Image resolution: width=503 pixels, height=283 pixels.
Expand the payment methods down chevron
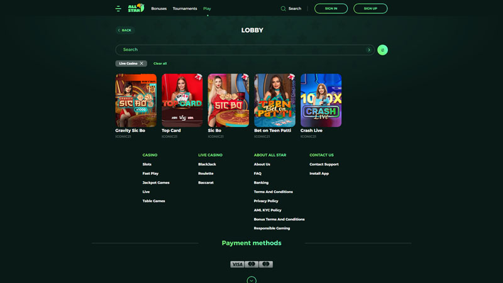pos(251,280)
